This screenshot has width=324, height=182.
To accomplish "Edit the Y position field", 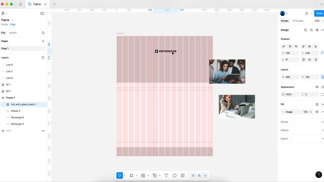I will 309,53.
